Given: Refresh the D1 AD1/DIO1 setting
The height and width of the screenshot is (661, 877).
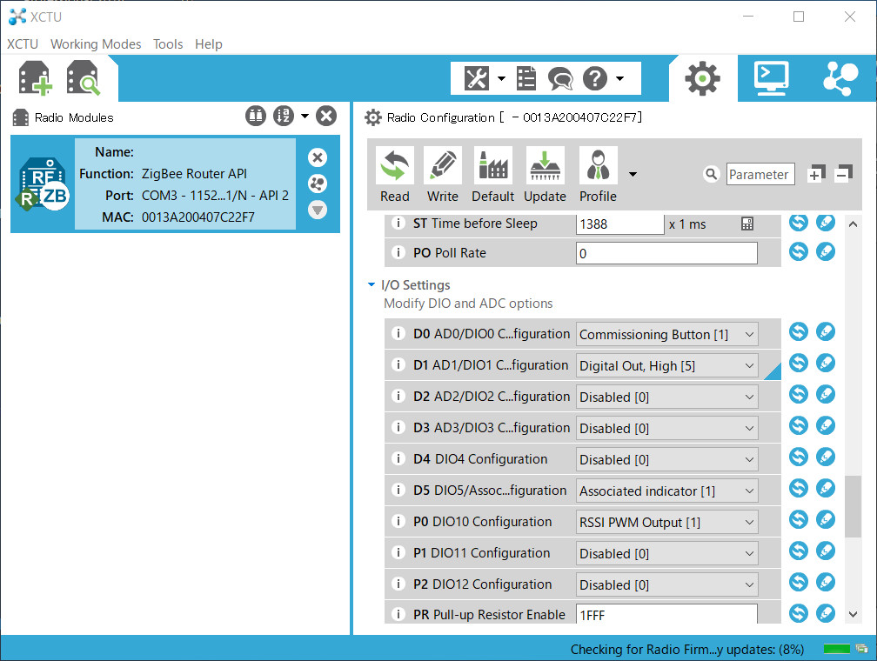Looking at the screenshot, I should pyautogui.click(x=798, y=364).
